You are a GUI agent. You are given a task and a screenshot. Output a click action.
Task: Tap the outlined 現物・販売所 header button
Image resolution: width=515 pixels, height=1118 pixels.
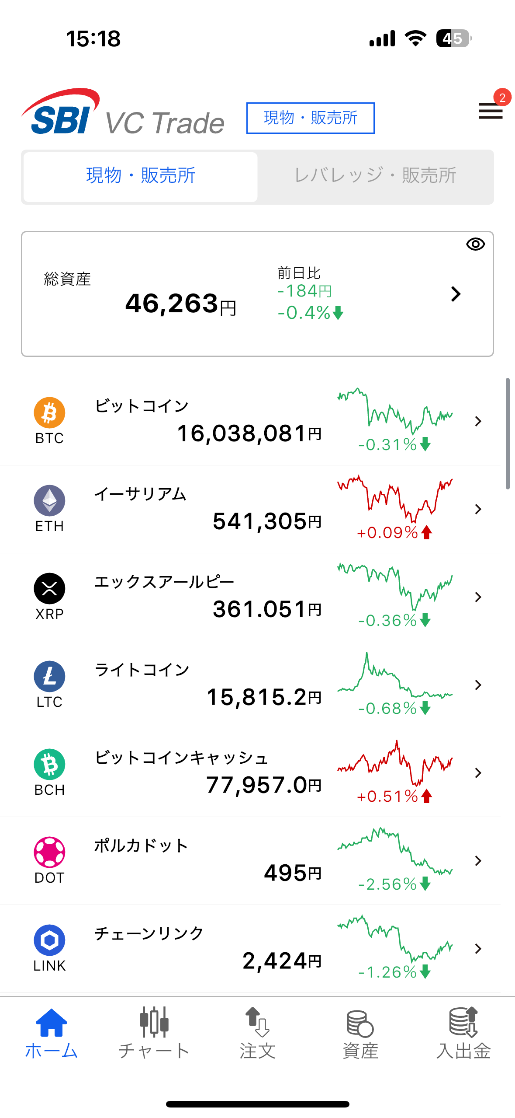(x=310, y=118)
